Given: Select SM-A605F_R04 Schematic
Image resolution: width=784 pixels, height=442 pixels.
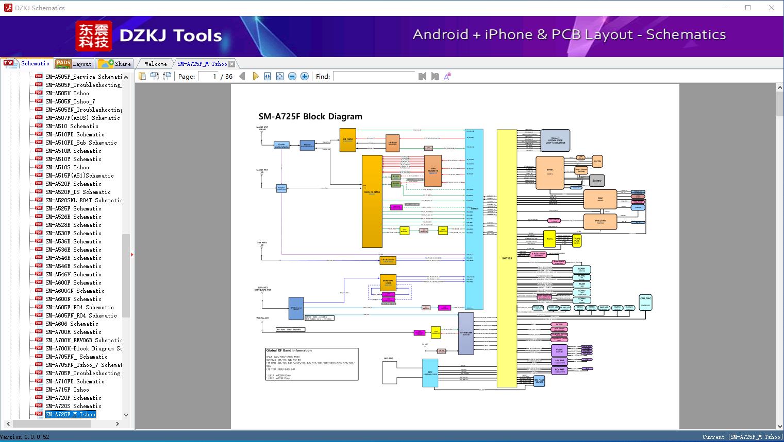Looking at the screenshot, I should point(79,307).
